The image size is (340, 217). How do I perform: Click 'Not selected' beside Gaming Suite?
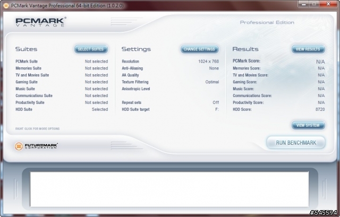[x=97, y=82]
